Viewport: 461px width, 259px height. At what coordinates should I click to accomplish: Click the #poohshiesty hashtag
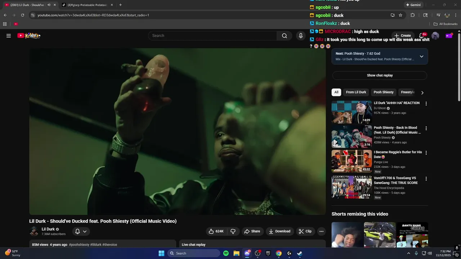(79, 245)
